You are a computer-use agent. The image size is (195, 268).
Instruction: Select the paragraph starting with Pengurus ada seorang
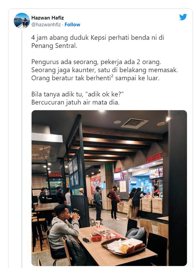[x=105, y=70]
